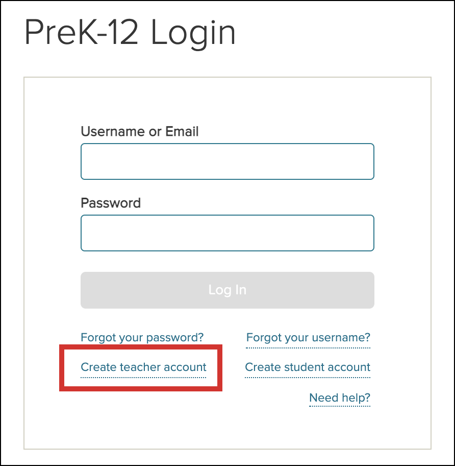Screen dimensions: 455x466
Task: Place cursor in the email entry box
Action: 227,161
